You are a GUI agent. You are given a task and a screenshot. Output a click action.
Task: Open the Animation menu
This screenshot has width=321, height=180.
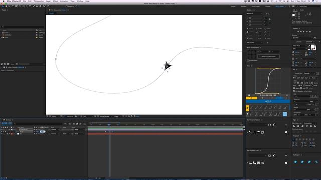click(64, 1)
